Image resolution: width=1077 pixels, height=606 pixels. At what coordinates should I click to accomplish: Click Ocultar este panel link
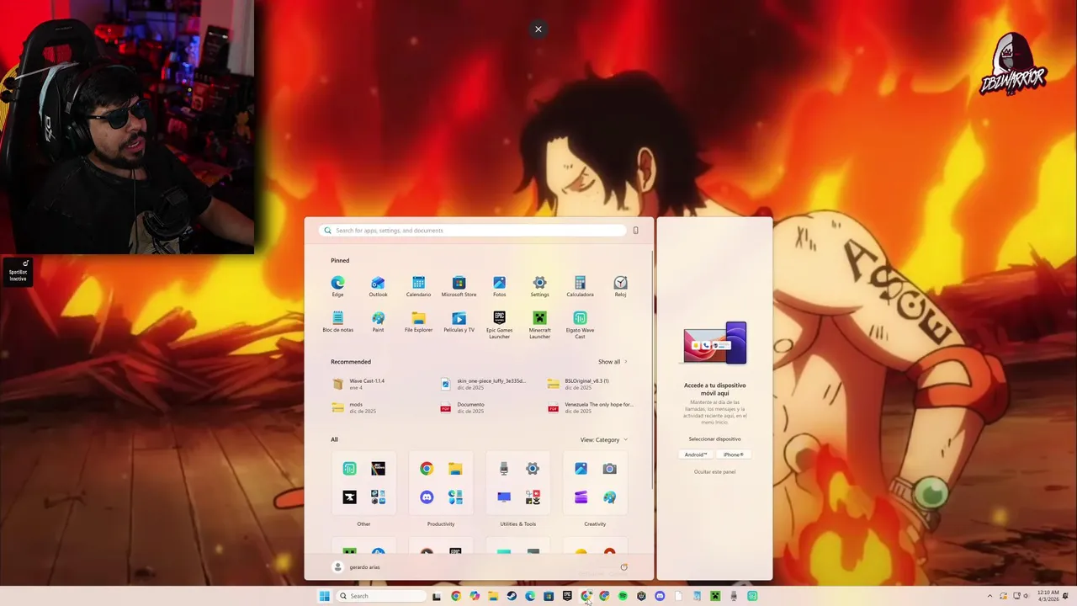[x=714, y=471]
